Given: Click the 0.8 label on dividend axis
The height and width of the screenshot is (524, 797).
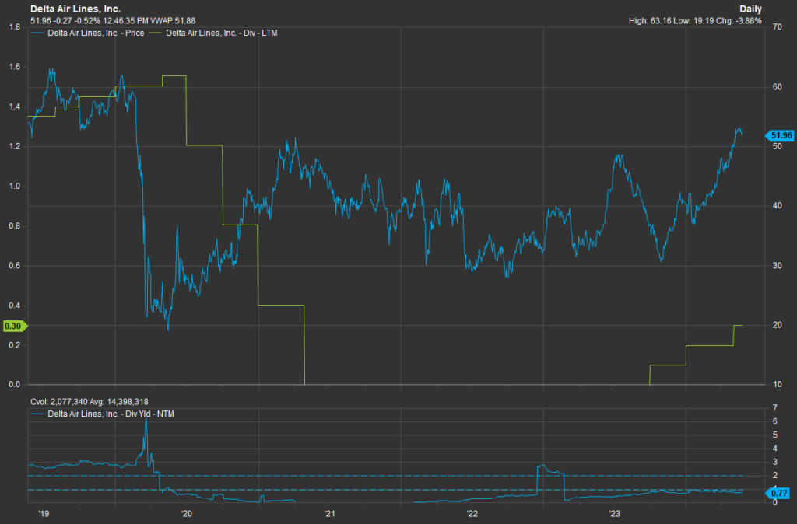Looking at the screenshot, I should coord(15,226).
